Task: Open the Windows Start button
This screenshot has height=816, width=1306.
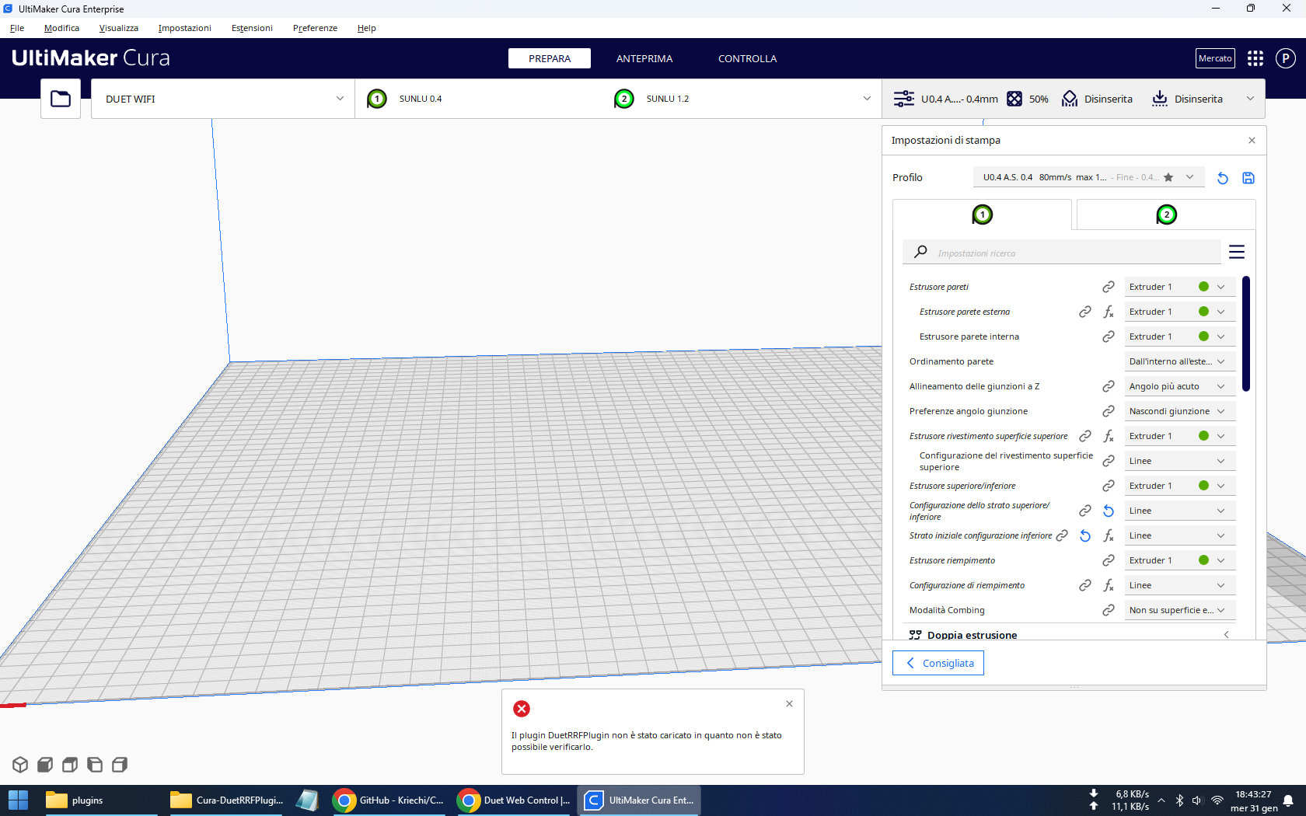Action: tap(18, 800)
